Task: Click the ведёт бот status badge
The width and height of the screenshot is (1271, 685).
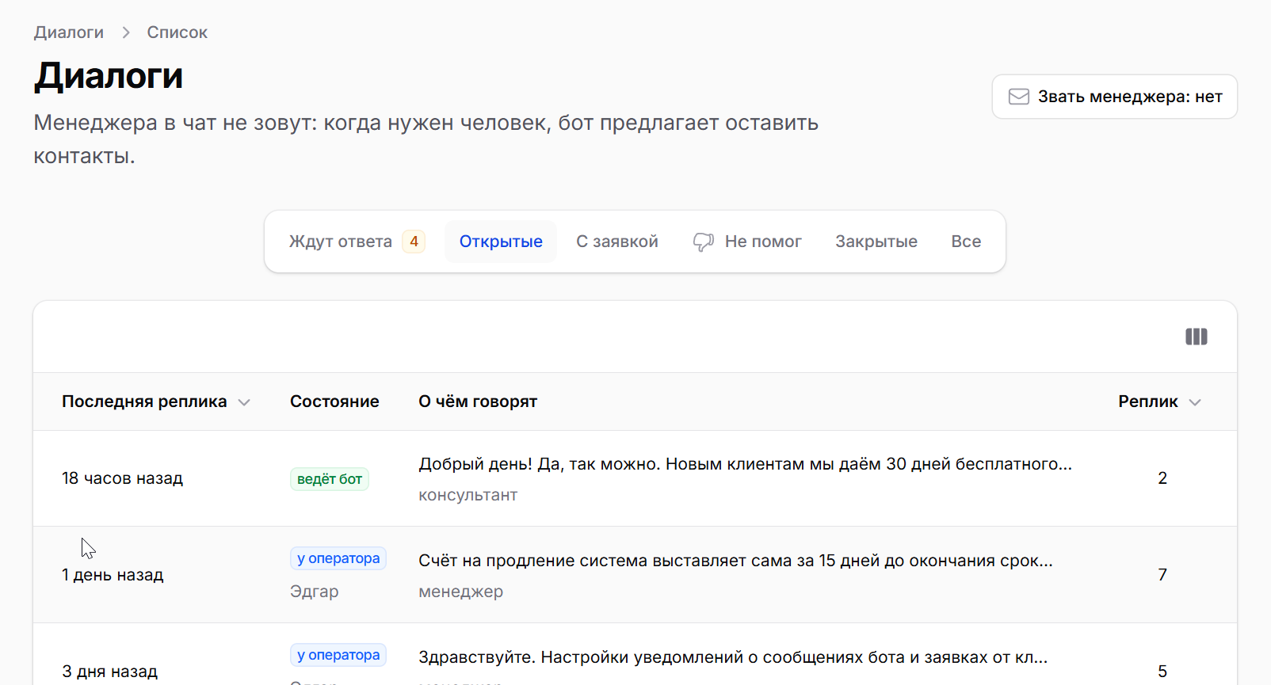Action: pos(330,479)
